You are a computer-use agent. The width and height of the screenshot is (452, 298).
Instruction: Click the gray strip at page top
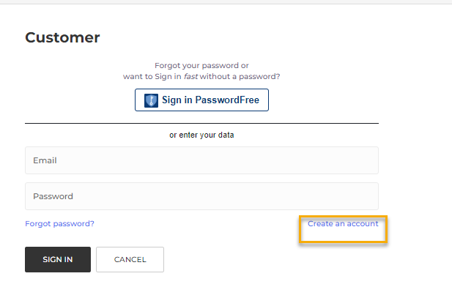click(226, 2)
